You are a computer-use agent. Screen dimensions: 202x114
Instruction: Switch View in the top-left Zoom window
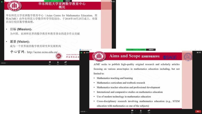point(113,2)
